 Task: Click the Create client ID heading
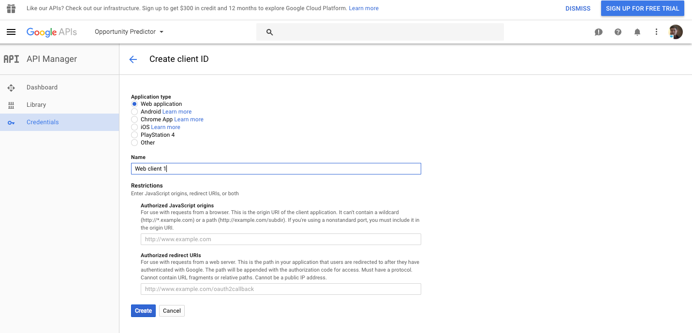click(179, 59)
